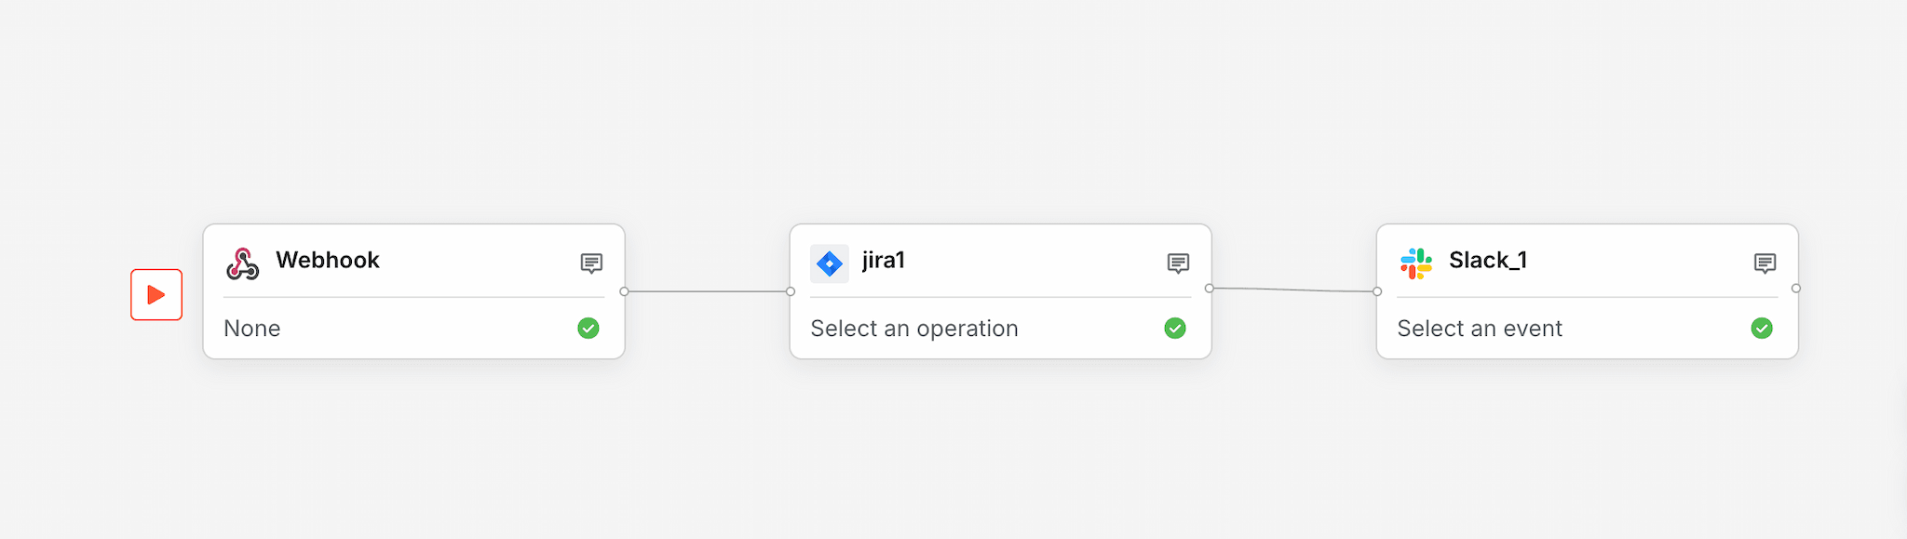
Task: Open the 'Select an operation' picker on jira1
Action: point(913,328)
